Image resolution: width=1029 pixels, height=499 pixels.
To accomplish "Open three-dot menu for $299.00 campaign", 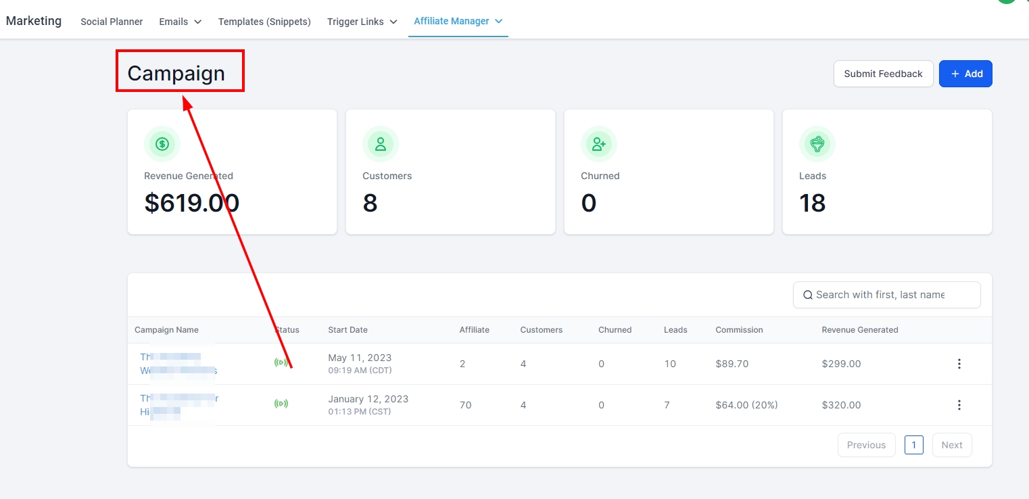I will point(959,364).
